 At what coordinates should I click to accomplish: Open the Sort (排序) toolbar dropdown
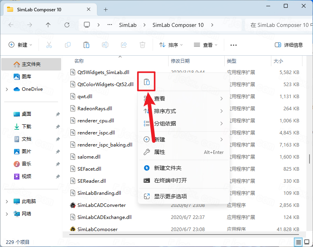[171, 45]
